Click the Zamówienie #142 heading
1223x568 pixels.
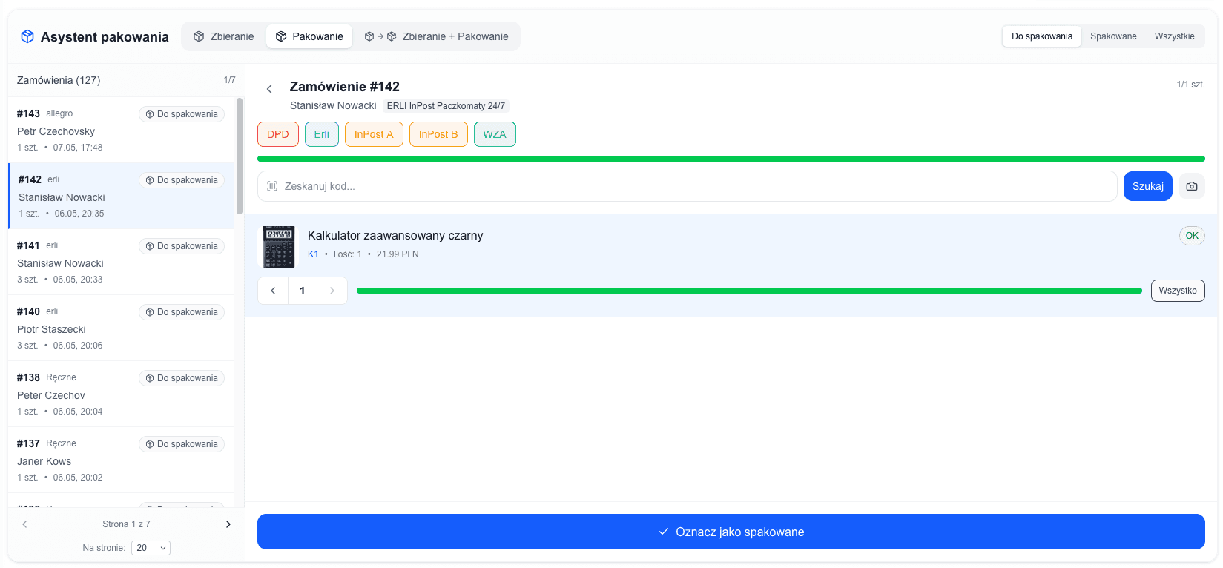[345, 87]
